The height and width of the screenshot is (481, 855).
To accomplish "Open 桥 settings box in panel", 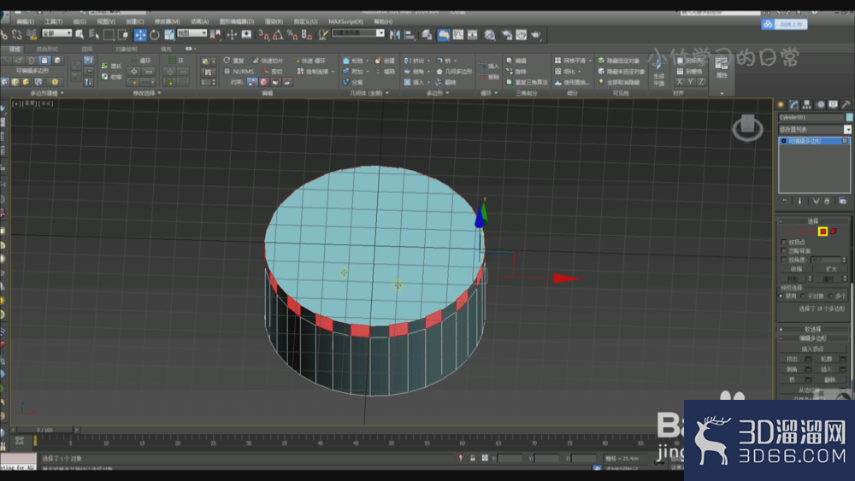I will (x=808, y=379).
